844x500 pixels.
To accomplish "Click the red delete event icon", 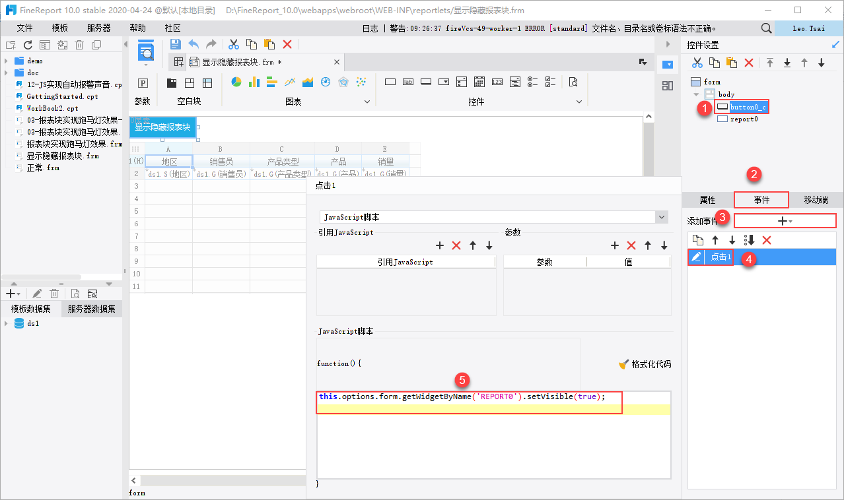I will point(767,240).
